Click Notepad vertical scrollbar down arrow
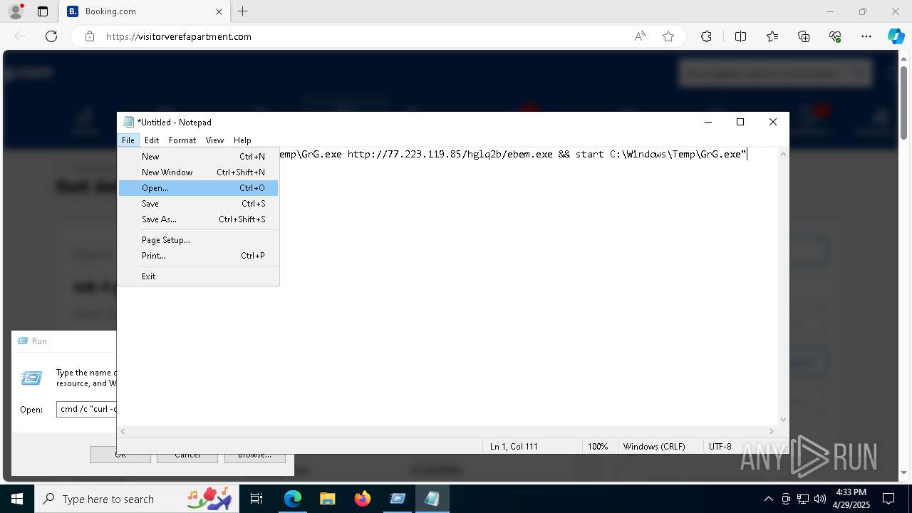Viewport: 912px width, 513px height. coord(784,420)
